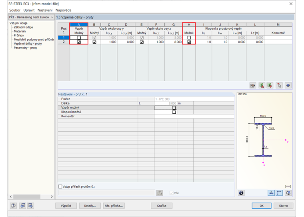304x217 pixels.
Task: Click Délka value 8.000 in settings
Action: (166, 103)
